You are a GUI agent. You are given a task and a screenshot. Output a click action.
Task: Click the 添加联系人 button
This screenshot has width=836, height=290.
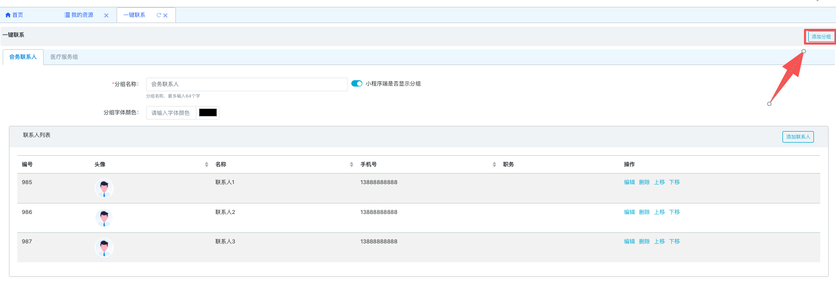(x=798, y=137)
